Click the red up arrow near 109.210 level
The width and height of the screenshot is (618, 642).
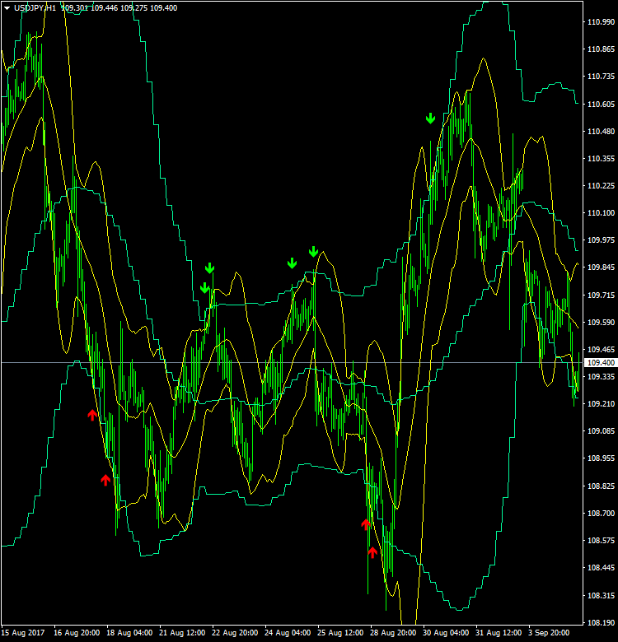point(92,415)
